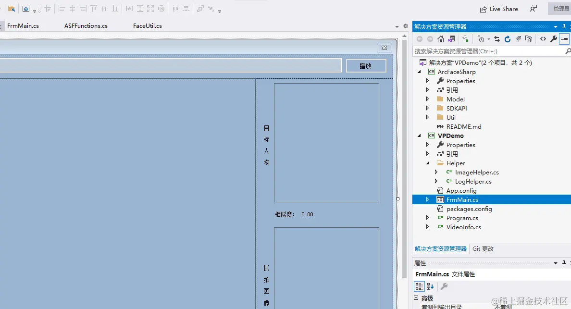
Task: Switch Properties to Alphabetical sort
Action: coord(430,286)
